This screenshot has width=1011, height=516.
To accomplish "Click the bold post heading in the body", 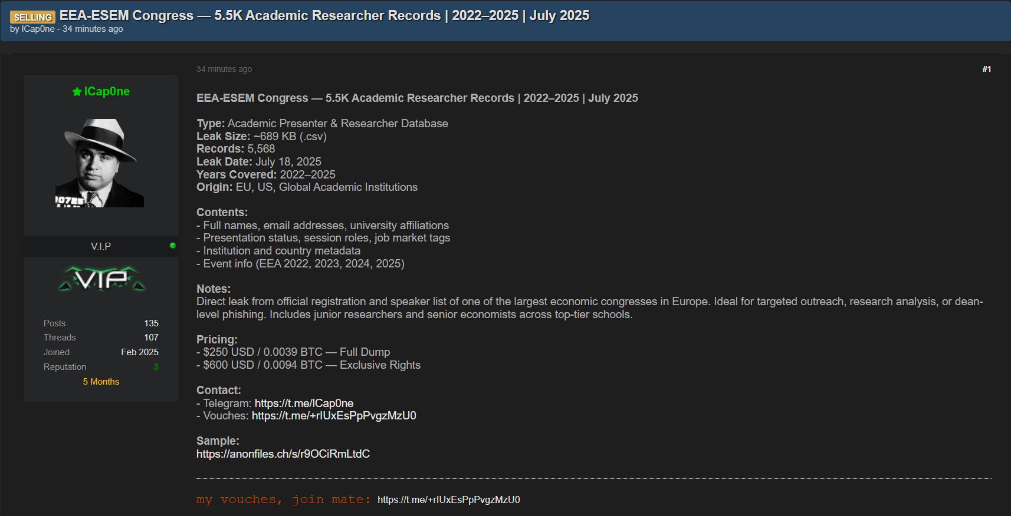I will 417,98.
